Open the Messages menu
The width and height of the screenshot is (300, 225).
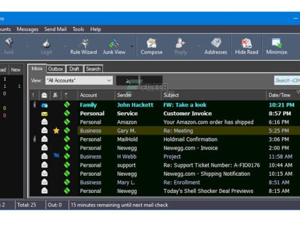point(27,29)
